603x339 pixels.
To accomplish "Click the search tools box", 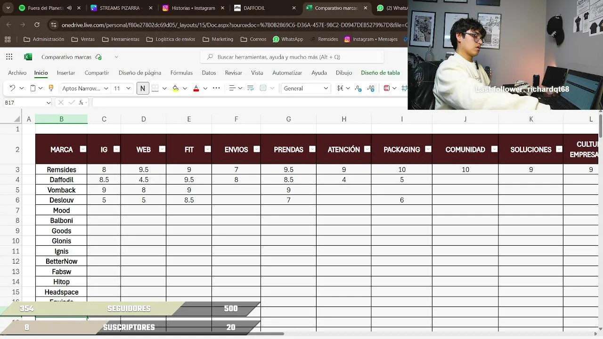I will pyautogui.click(x=292, y=57).
